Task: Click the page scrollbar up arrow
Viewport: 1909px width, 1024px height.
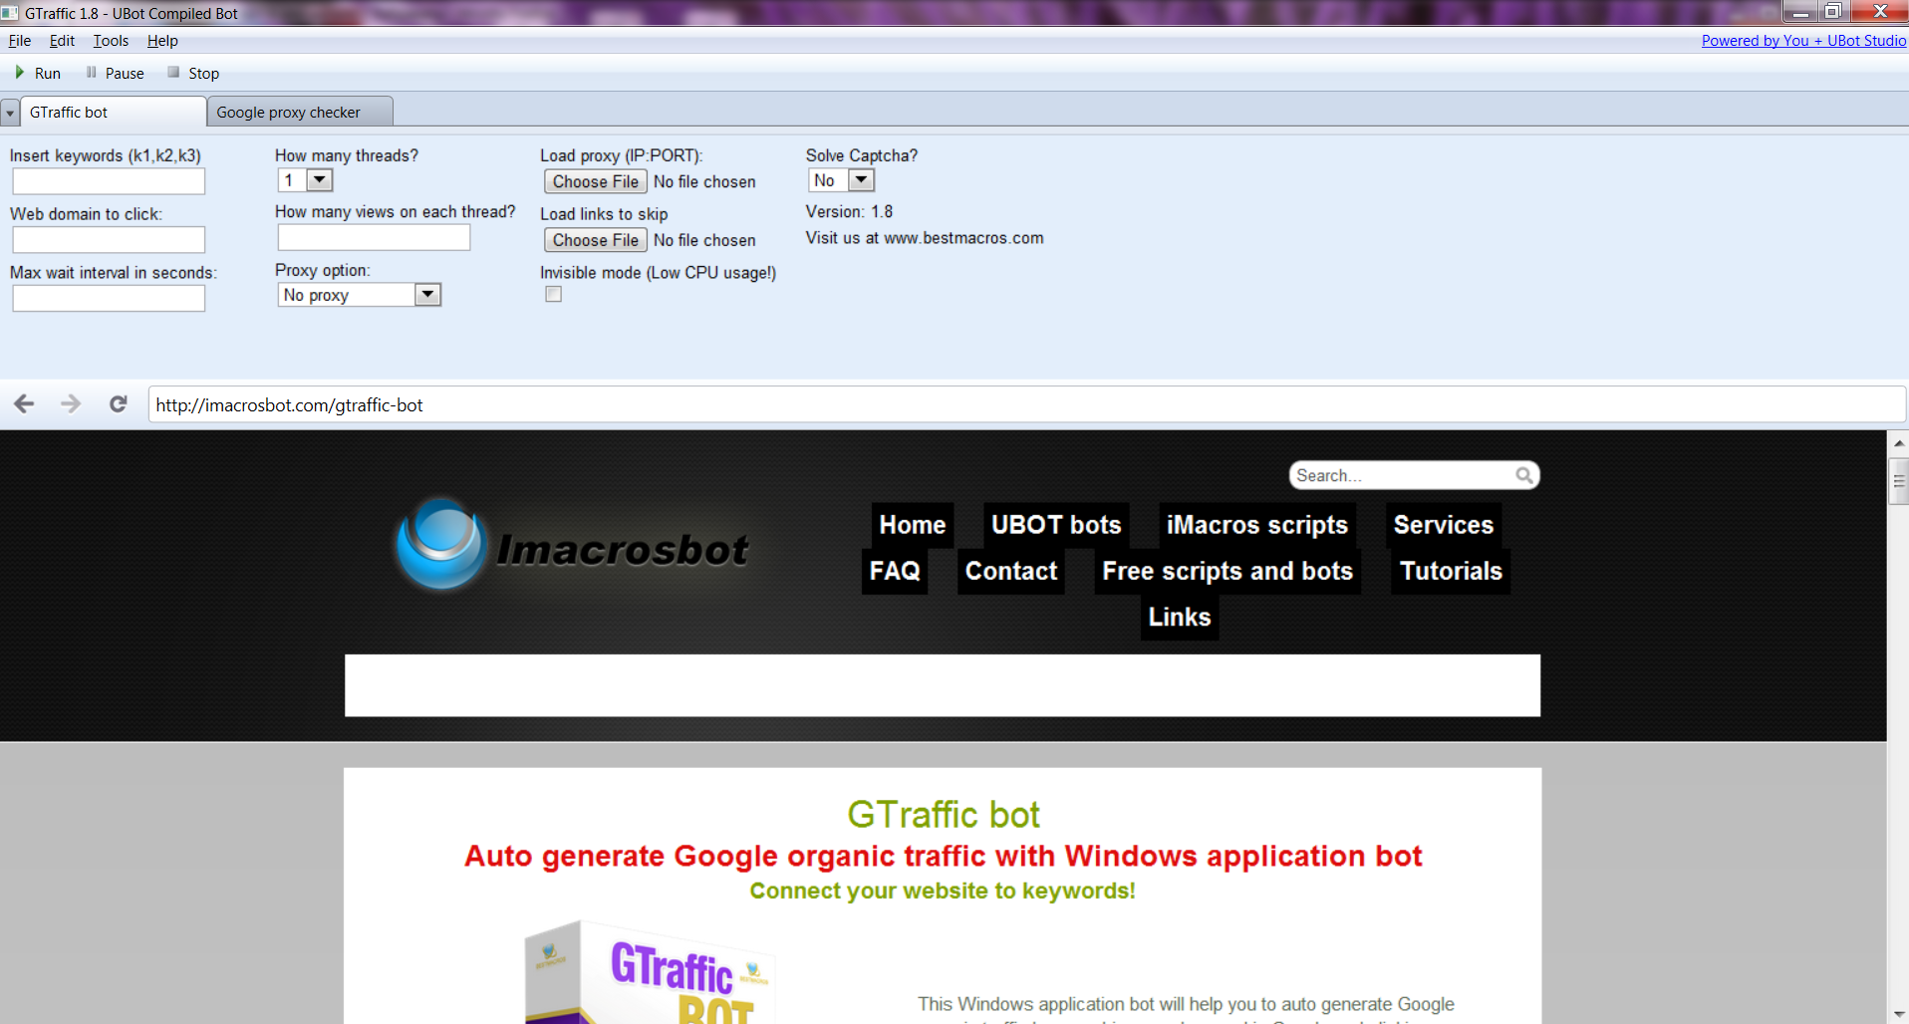Action: pos(1899,442)
